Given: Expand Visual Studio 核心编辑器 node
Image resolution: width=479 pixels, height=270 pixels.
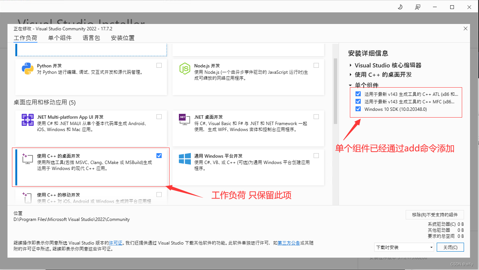Looking at the screenshot, I should point(351,65).
